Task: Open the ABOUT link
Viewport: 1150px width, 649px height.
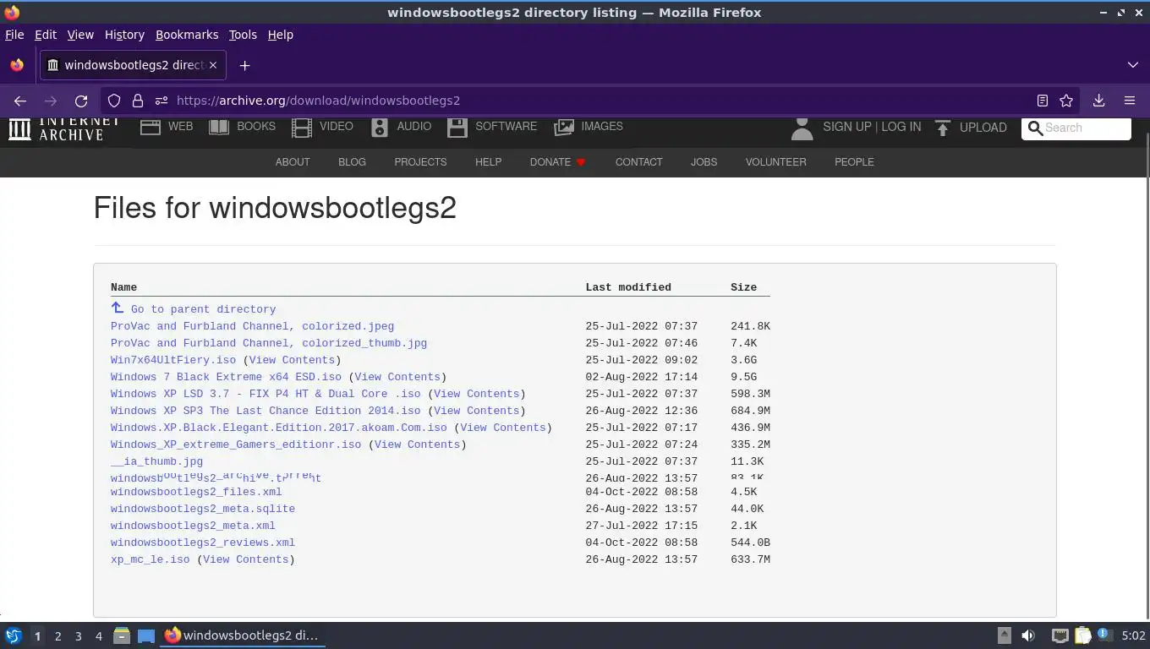Action: pos(293,161)
